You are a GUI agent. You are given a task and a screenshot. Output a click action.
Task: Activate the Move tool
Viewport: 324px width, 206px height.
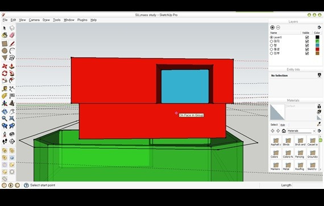(x=5, y=66)
